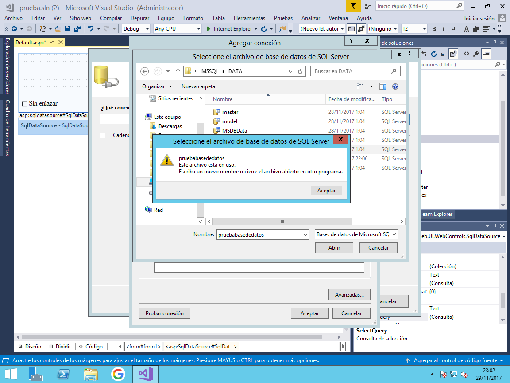Screen dimensions: 510x383
Task: Select the MSDBData database file
Action: [234, 131]
